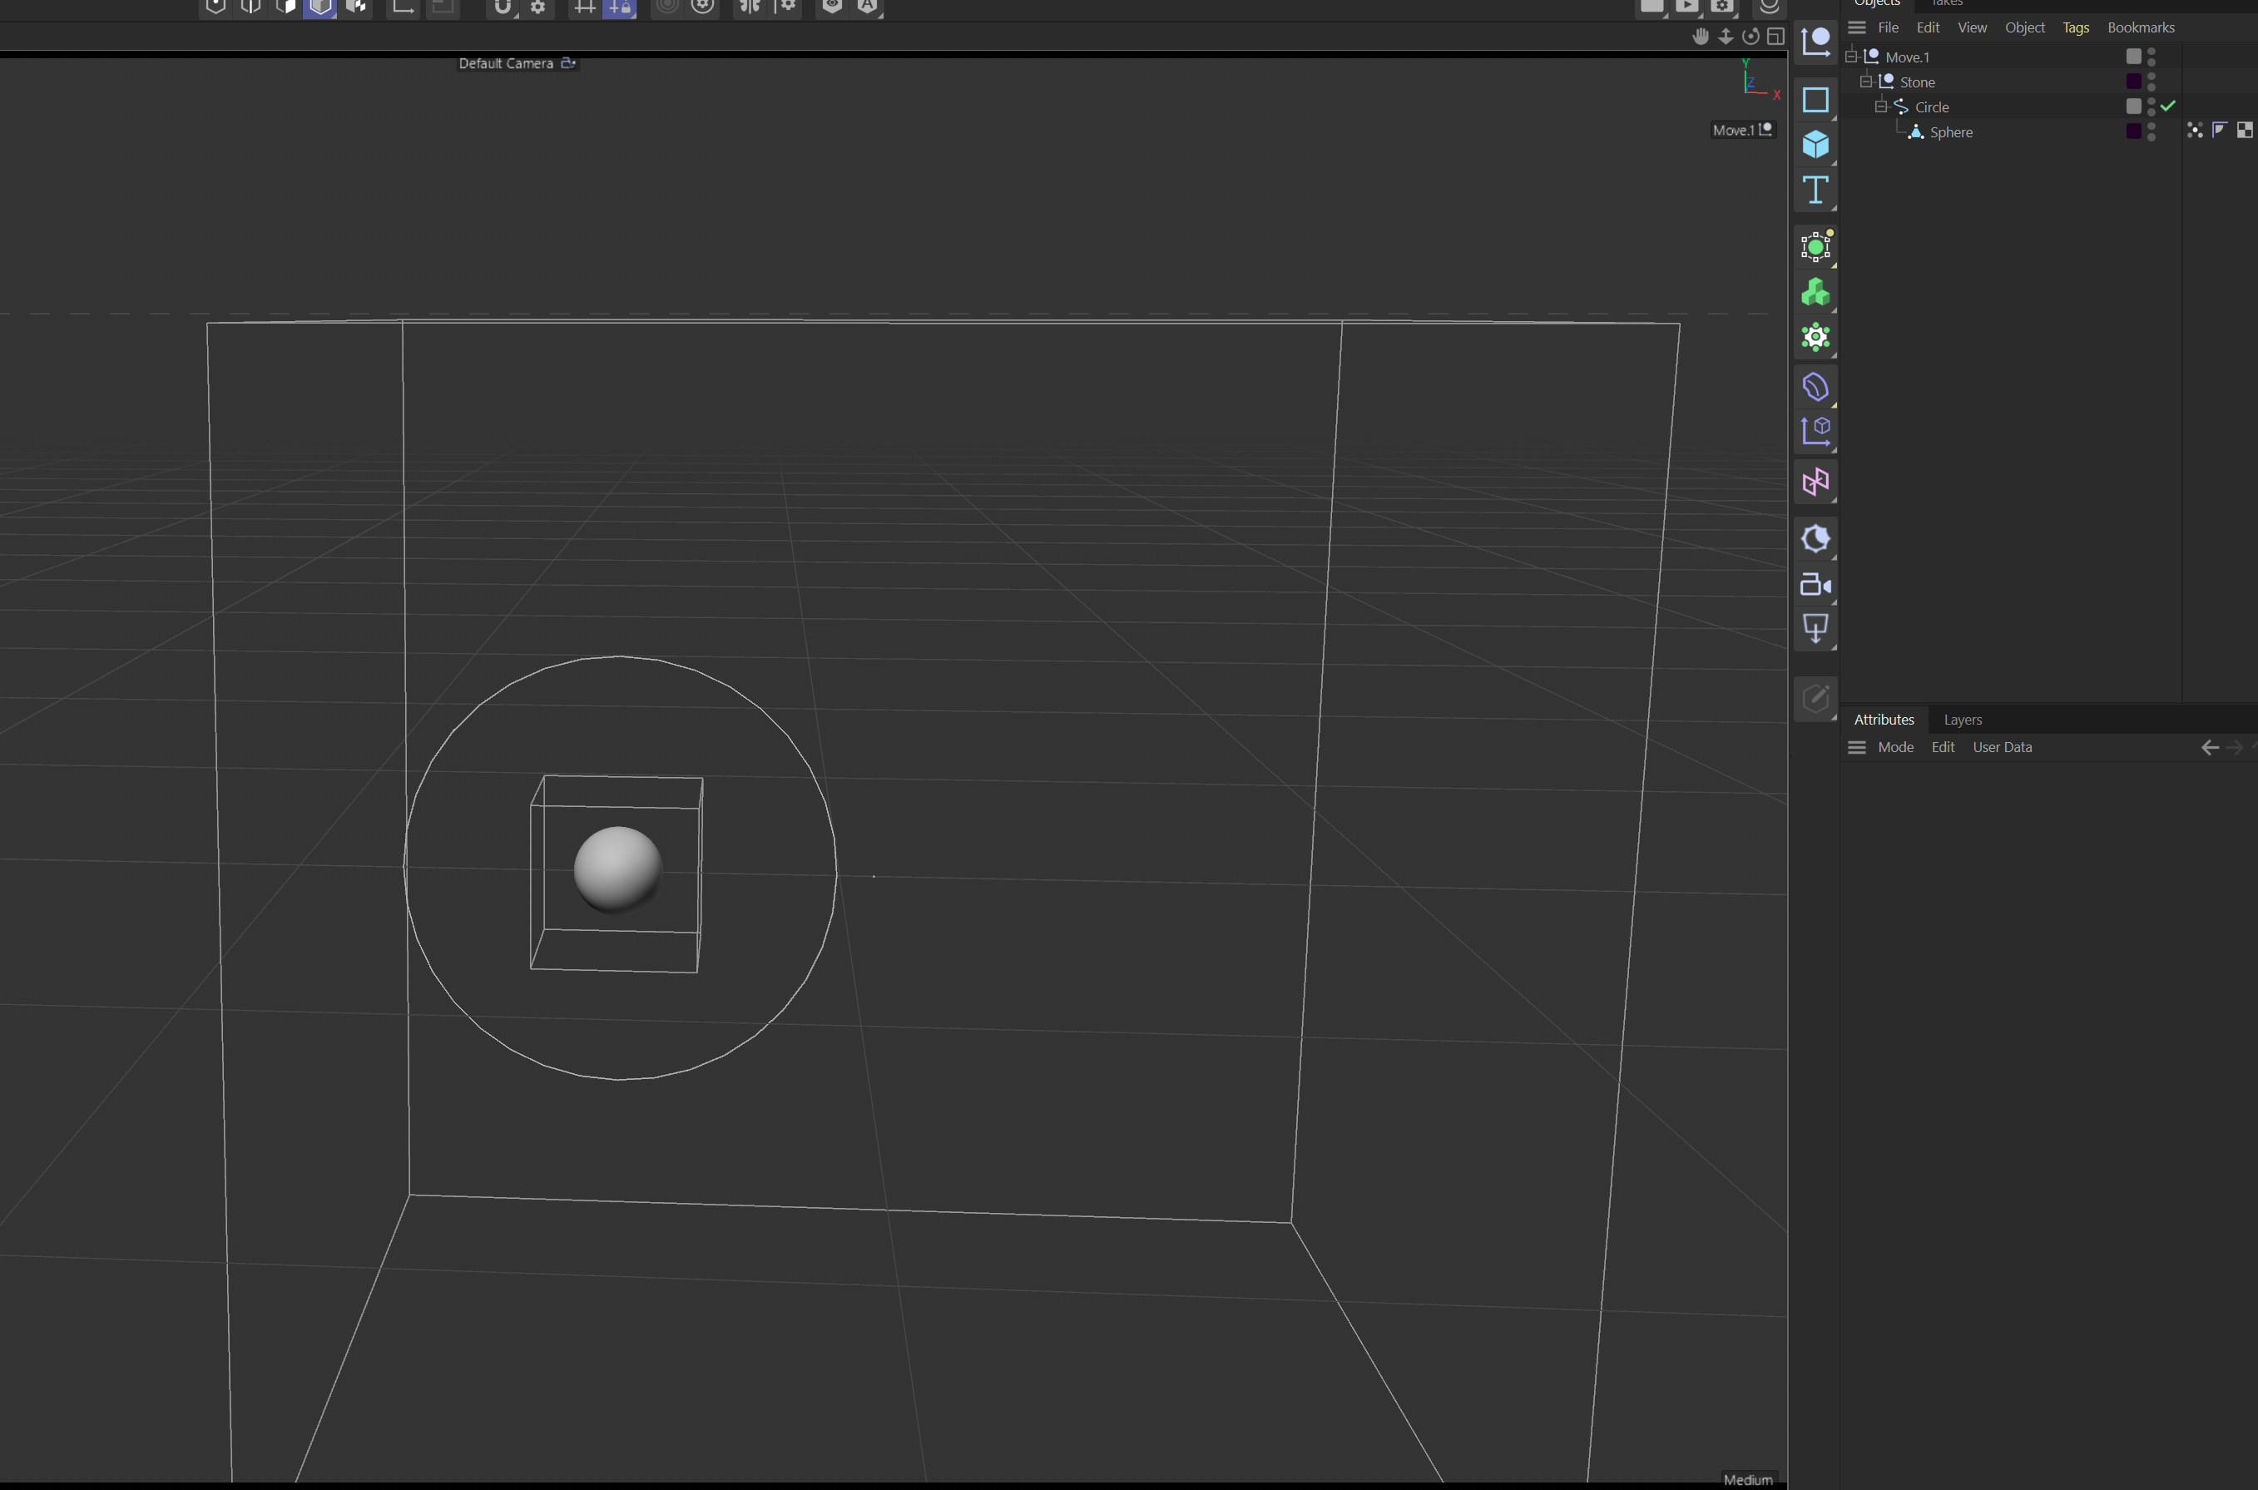
Task: Select the Sphere's Phong tag
Action: 2219,130
